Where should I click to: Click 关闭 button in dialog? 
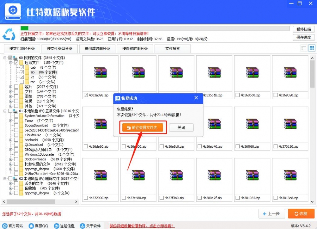tap(181, 128)
